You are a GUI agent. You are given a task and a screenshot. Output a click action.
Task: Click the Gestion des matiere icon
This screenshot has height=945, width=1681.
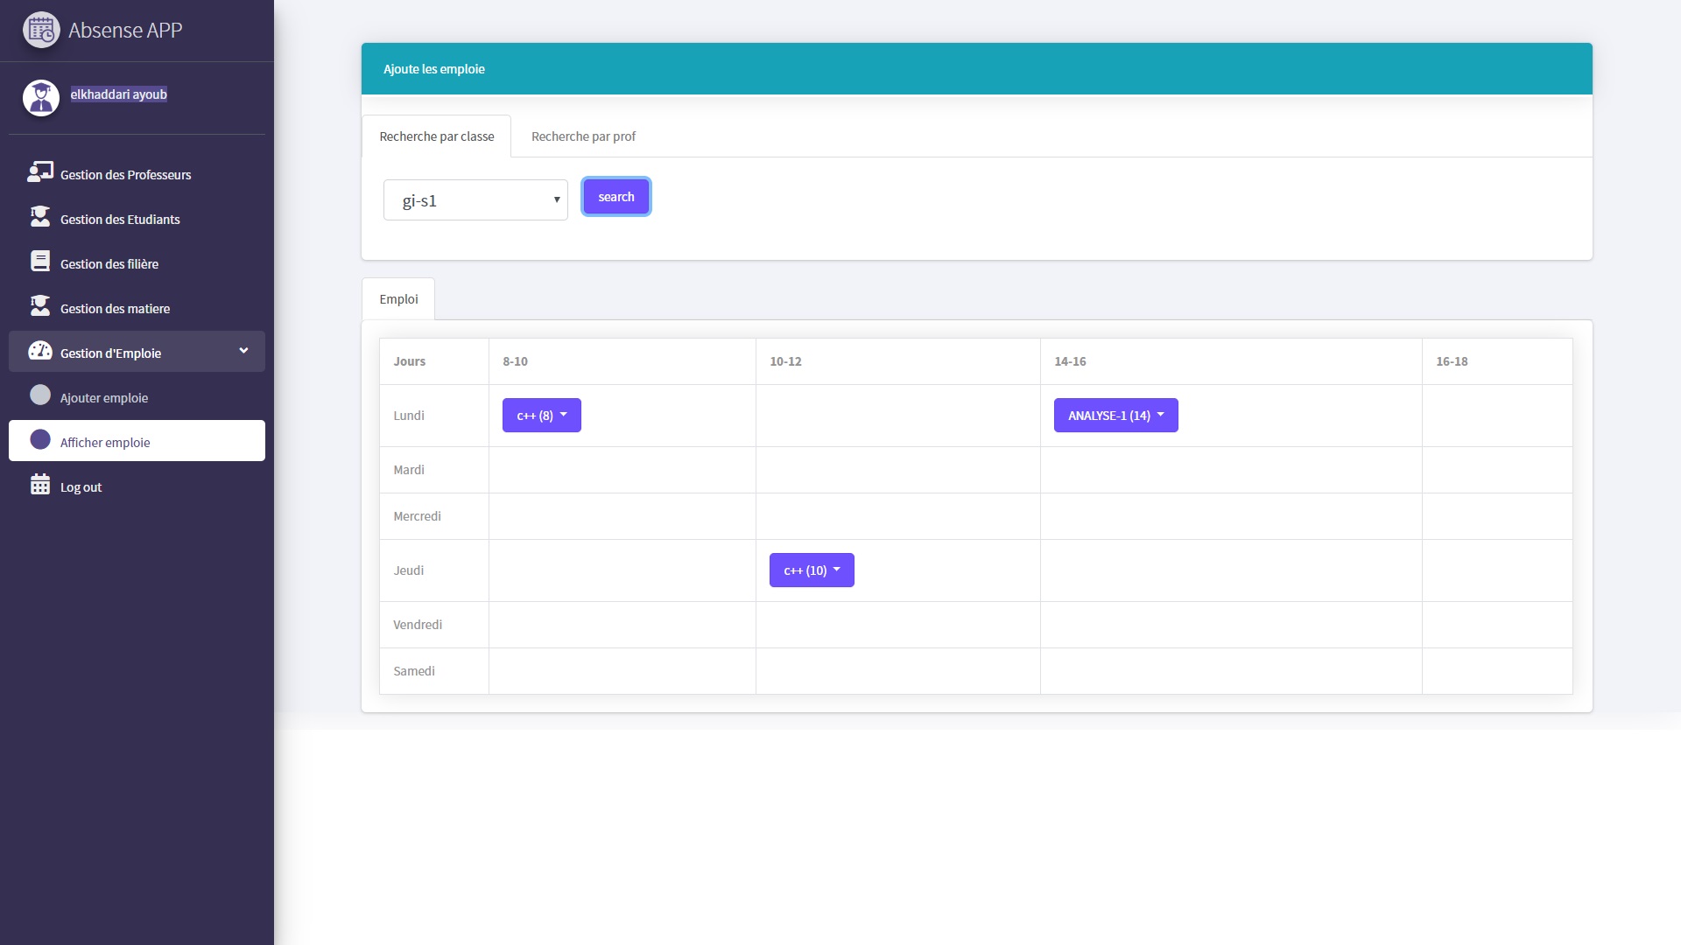click(40, 306)
